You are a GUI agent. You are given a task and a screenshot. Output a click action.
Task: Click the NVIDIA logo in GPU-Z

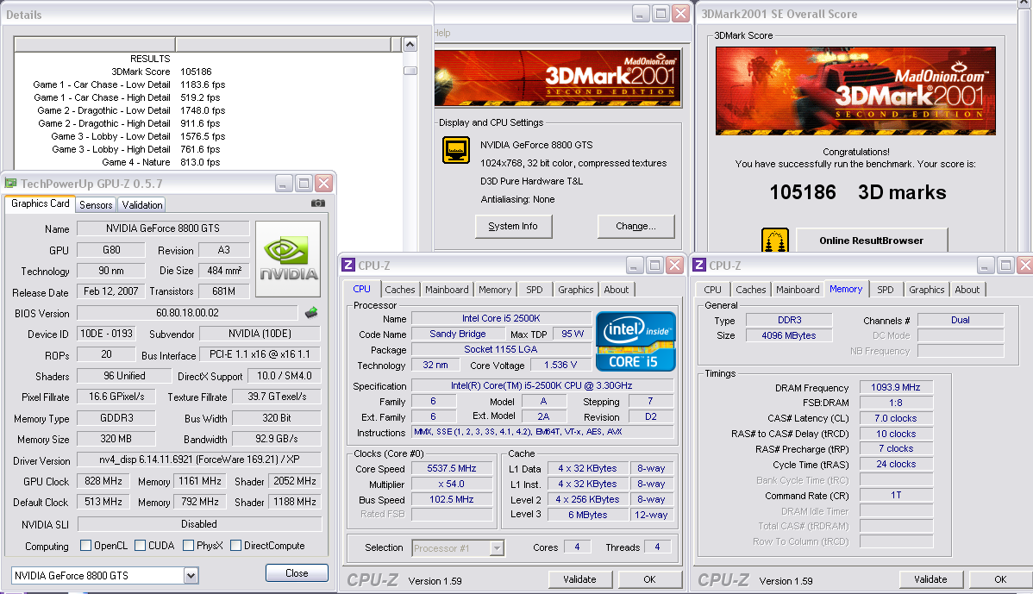click(x=288, y=259)
